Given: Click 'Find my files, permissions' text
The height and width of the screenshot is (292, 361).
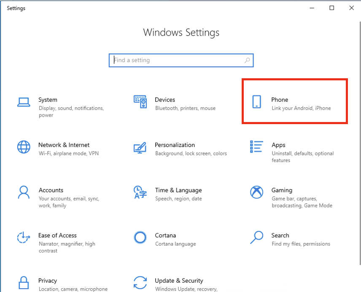Looking at the screenshot, I should 301,244.
